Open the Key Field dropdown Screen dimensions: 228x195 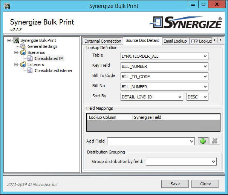click(205, 66)
